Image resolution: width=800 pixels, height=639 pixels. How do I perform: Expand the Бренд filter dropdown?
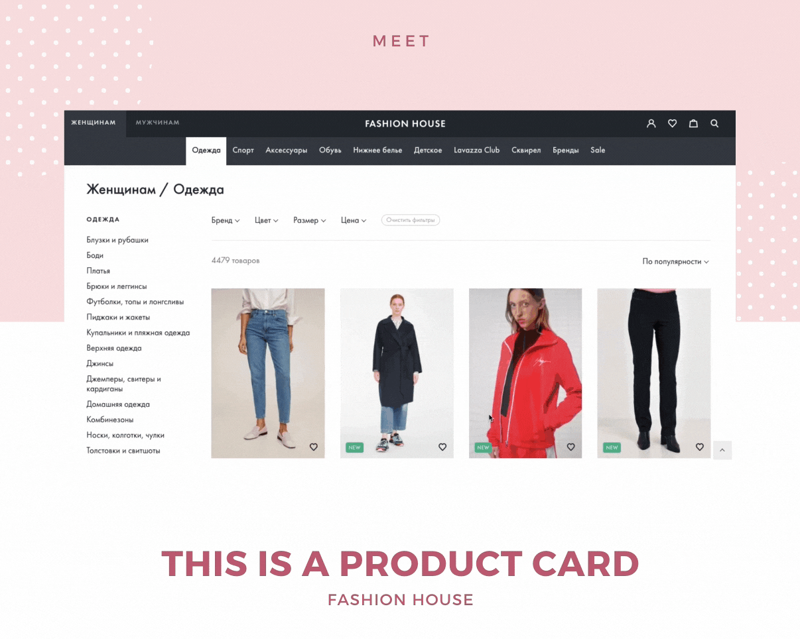226,220
